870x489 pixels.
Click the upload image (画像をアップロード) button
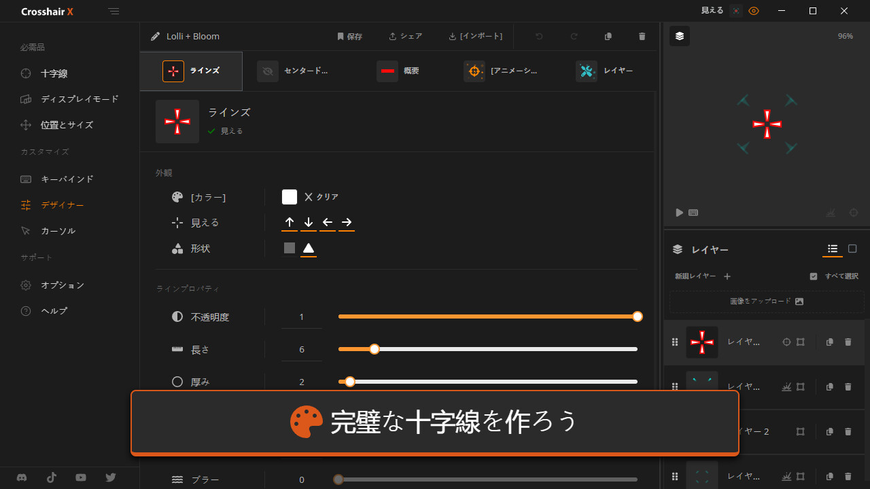(x=767, y=302)
